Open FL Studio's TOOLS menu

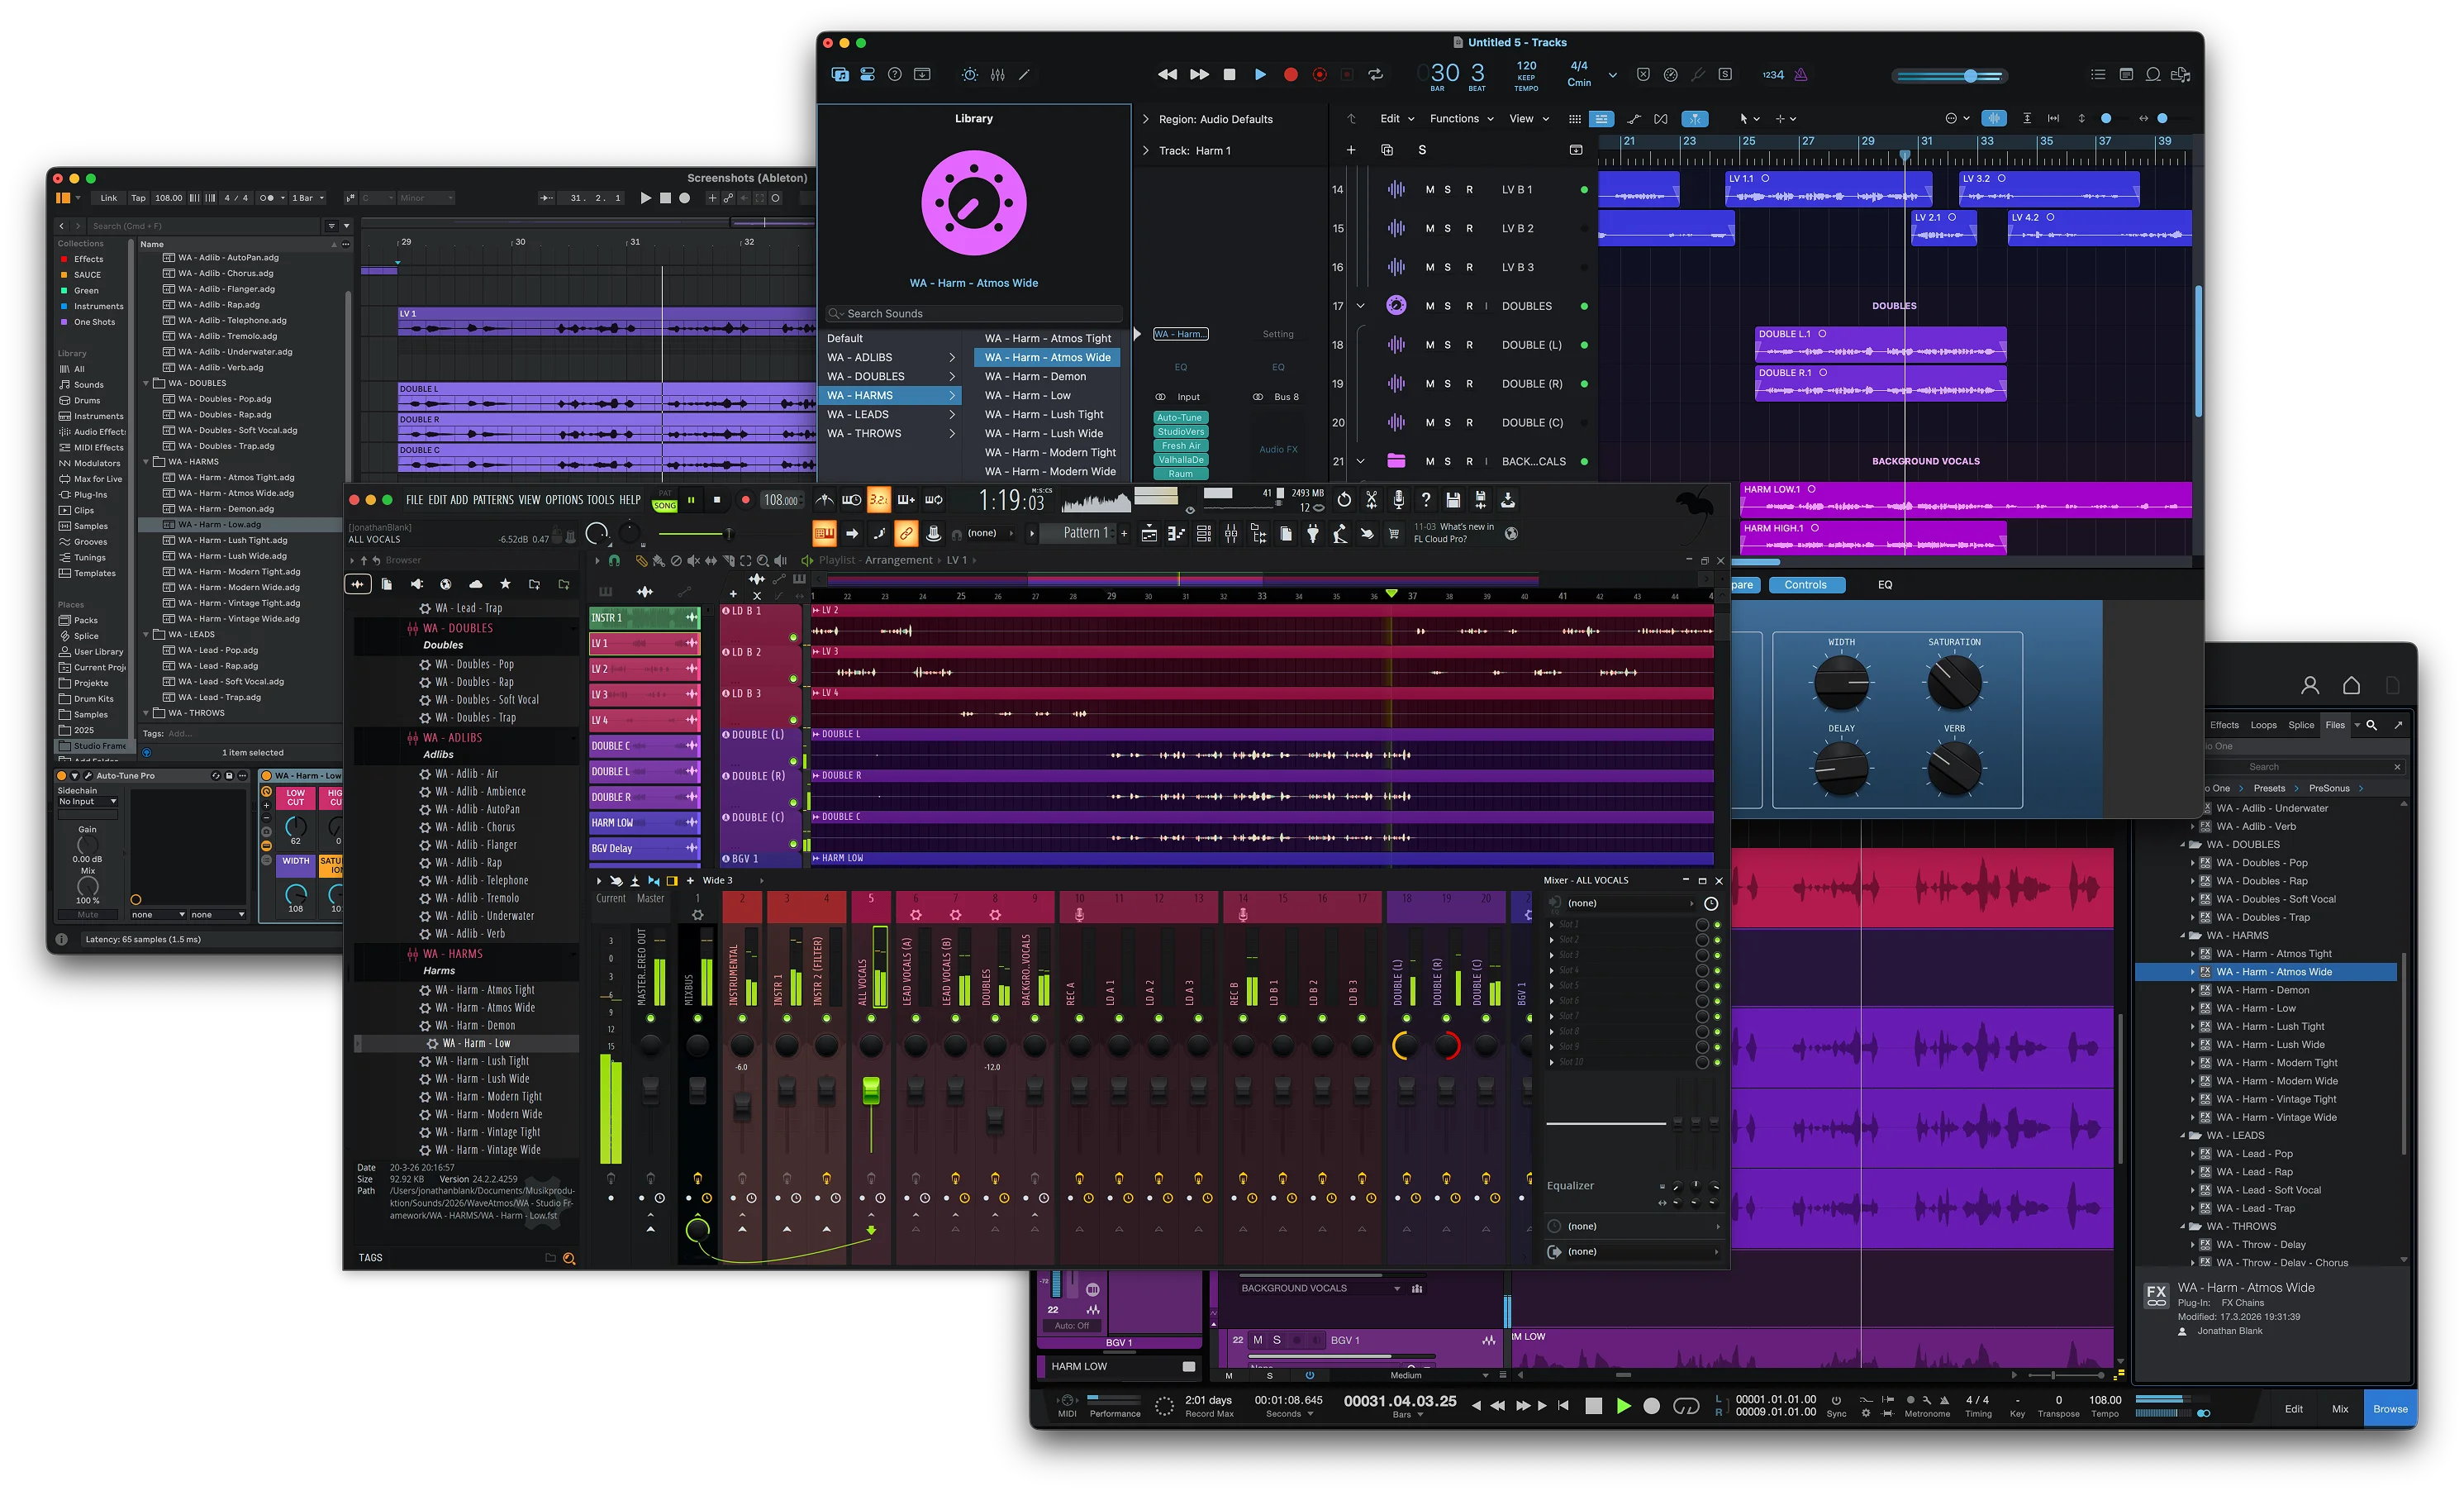point(600,500)
